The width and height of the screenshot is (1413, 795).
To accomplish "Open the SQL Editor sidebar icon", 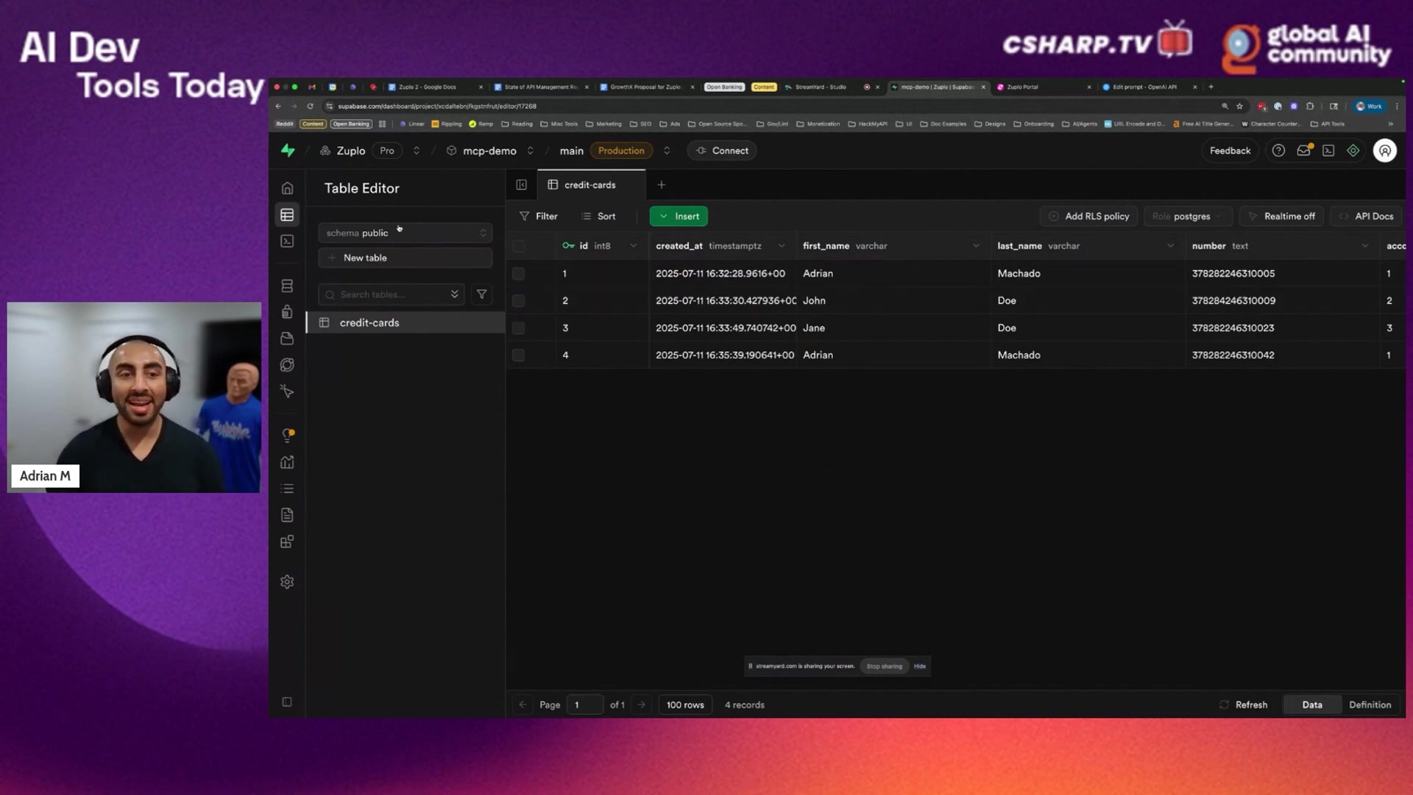I will [287, 241].
